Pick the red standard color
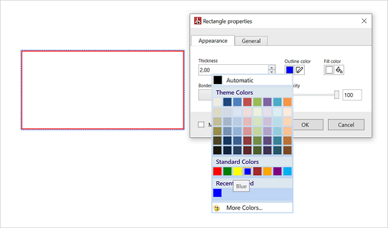Image resolution: width=388 pixels, height=228 pixels. click(218, 172)
